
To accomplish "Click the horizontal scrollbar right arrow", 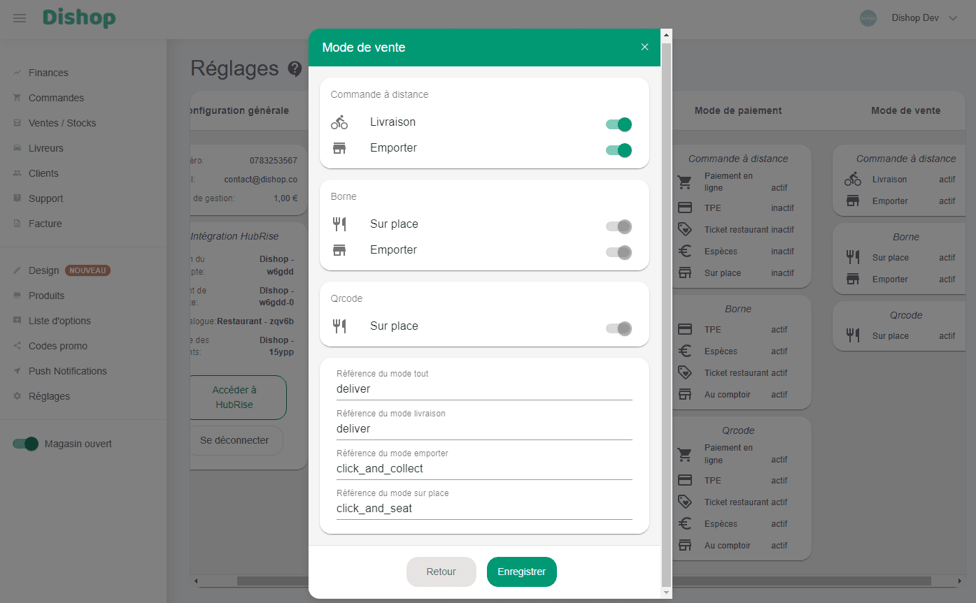I will [959, 581].
